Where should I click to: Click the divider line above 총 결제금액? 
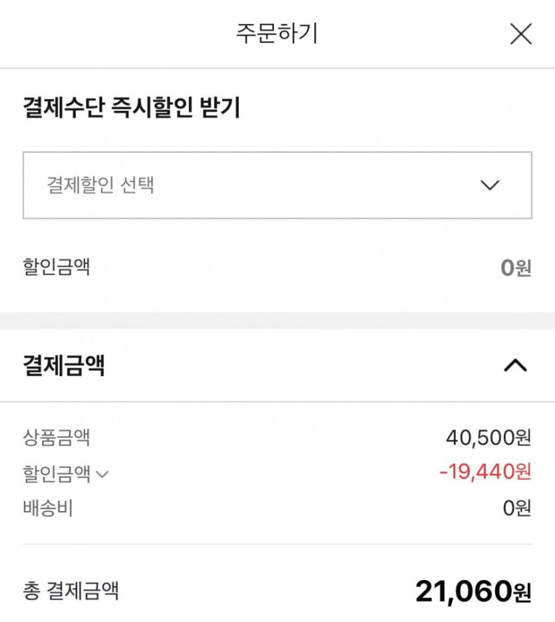point(277,545)
